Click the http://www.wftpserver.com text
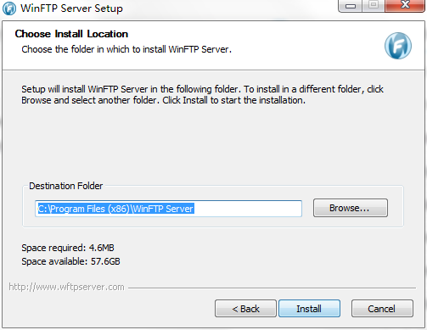The image size is (427, 330). point(66,287)
